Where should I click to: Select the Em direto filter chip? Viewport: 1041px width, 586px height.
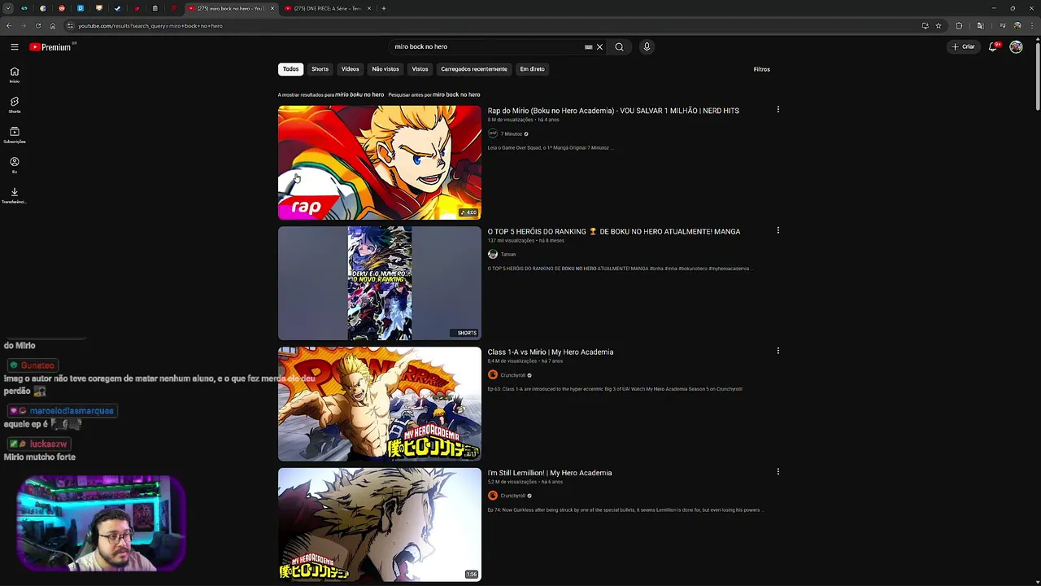click(532, 69)
